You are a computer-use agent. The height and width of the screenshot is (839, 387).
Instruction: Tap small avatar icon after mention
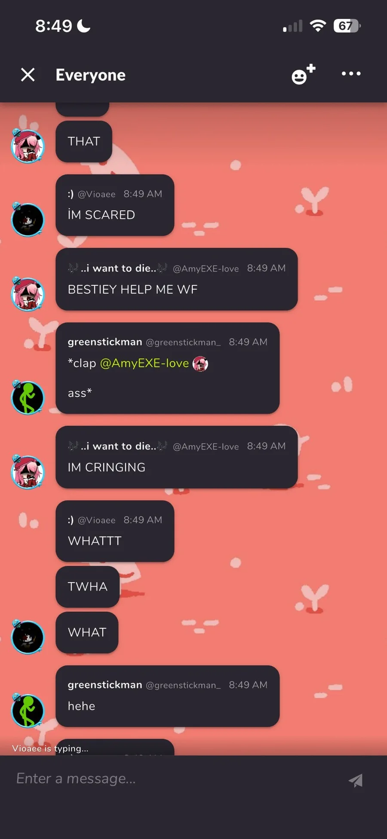(x=200, y=364)
